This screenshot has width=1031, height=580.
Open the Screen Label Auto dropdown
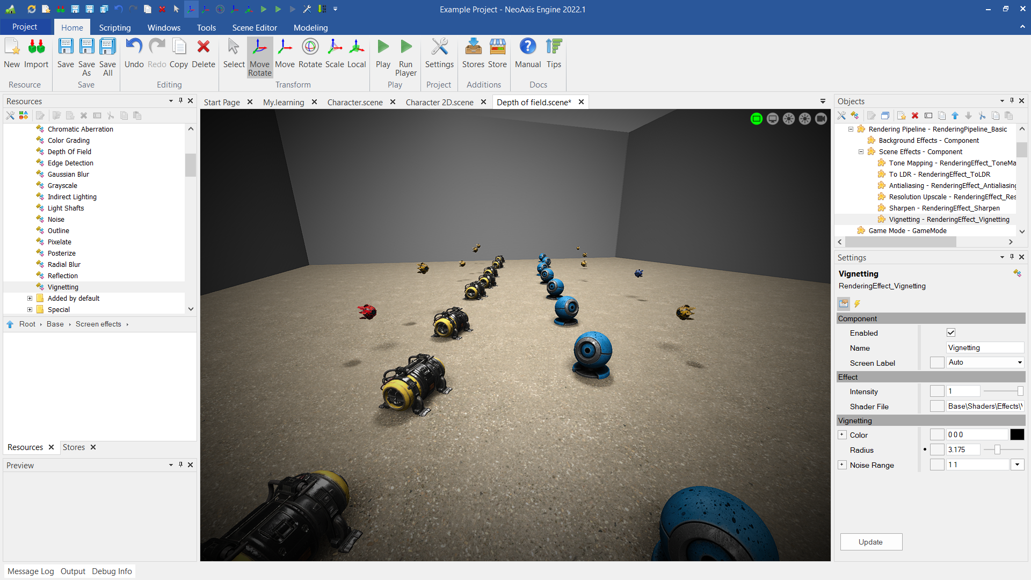click(x=1020, y=363)
